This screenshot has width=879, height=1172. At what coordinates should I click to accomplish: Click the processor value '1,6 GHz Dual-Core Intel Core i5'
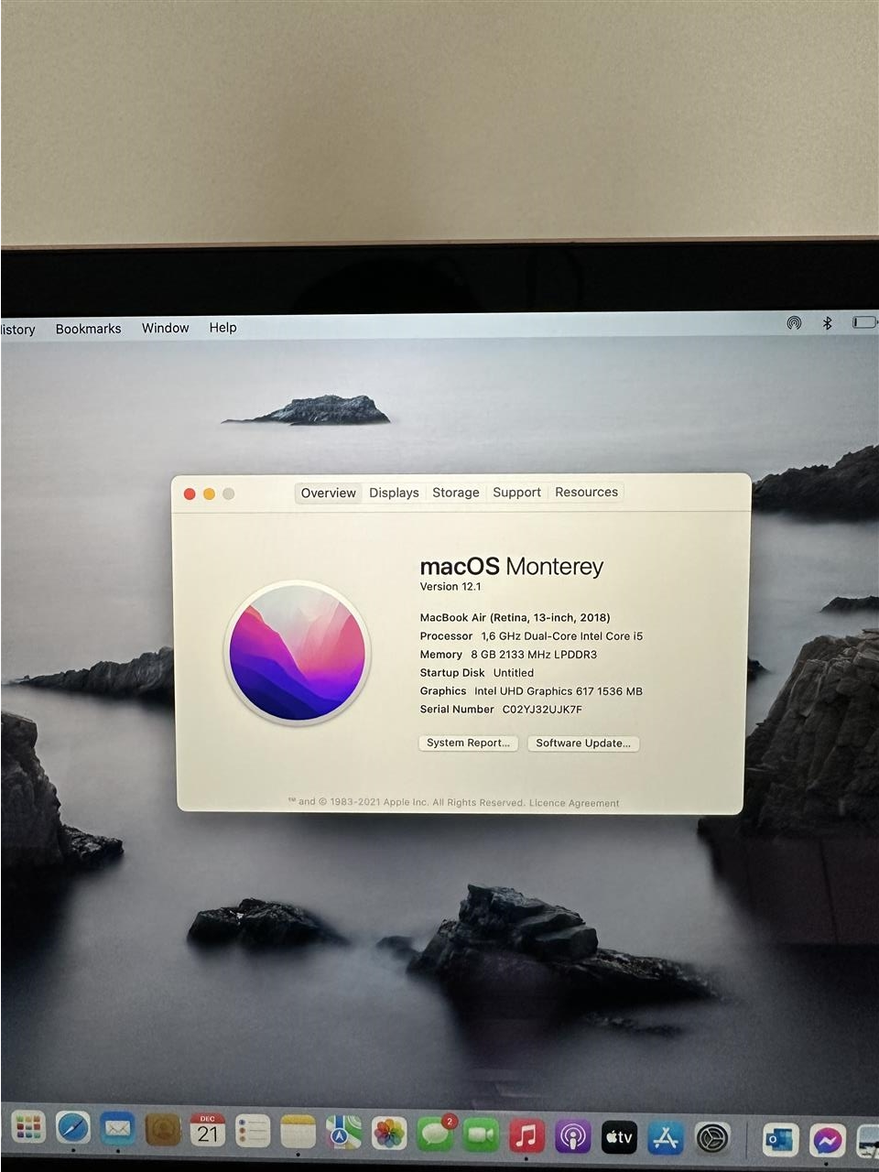562,635
